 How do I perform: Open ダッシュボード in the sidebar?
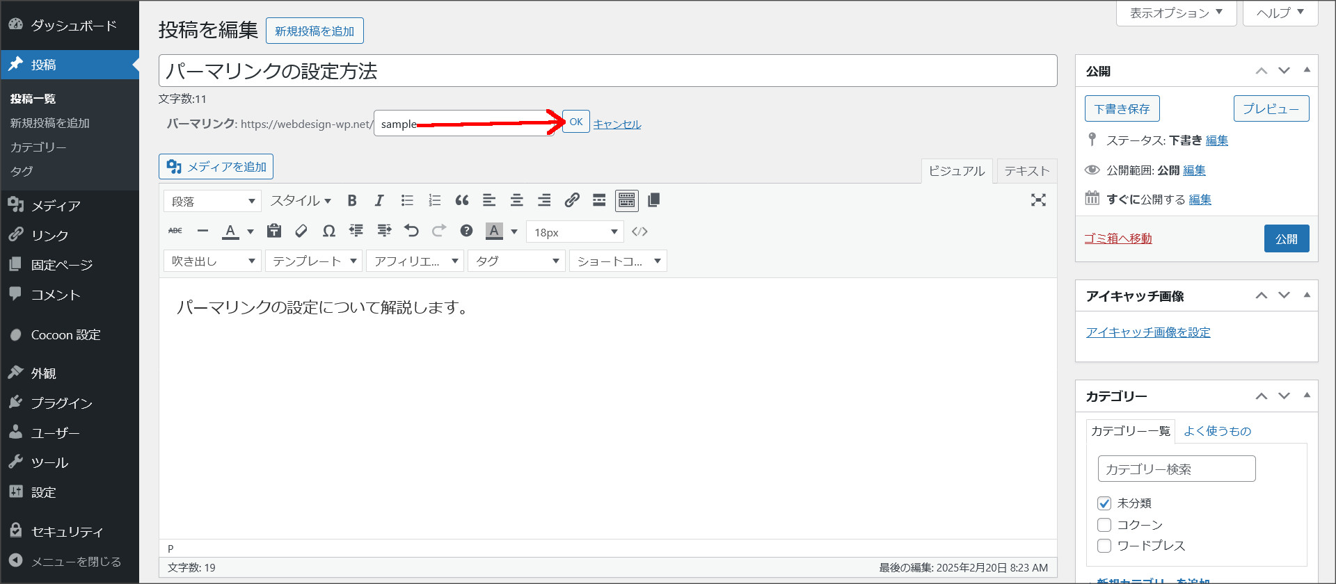click(x=70, y=25)
